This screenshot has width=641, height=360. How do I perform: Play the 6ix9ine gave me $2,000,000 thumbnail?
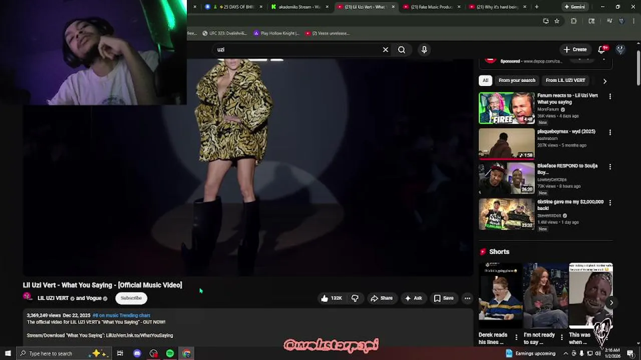506,214
